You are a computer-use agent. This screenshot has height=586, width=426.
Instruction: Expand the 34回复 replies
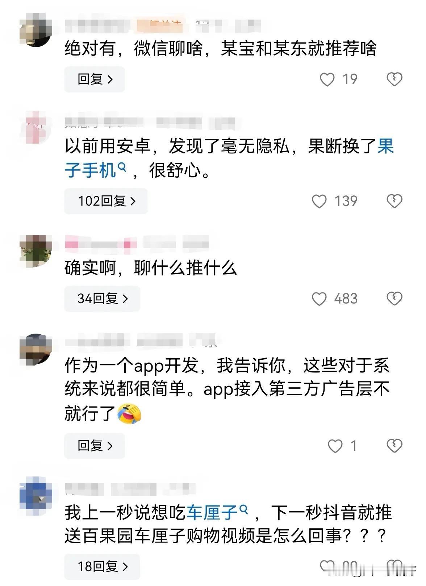click(102, 299)
